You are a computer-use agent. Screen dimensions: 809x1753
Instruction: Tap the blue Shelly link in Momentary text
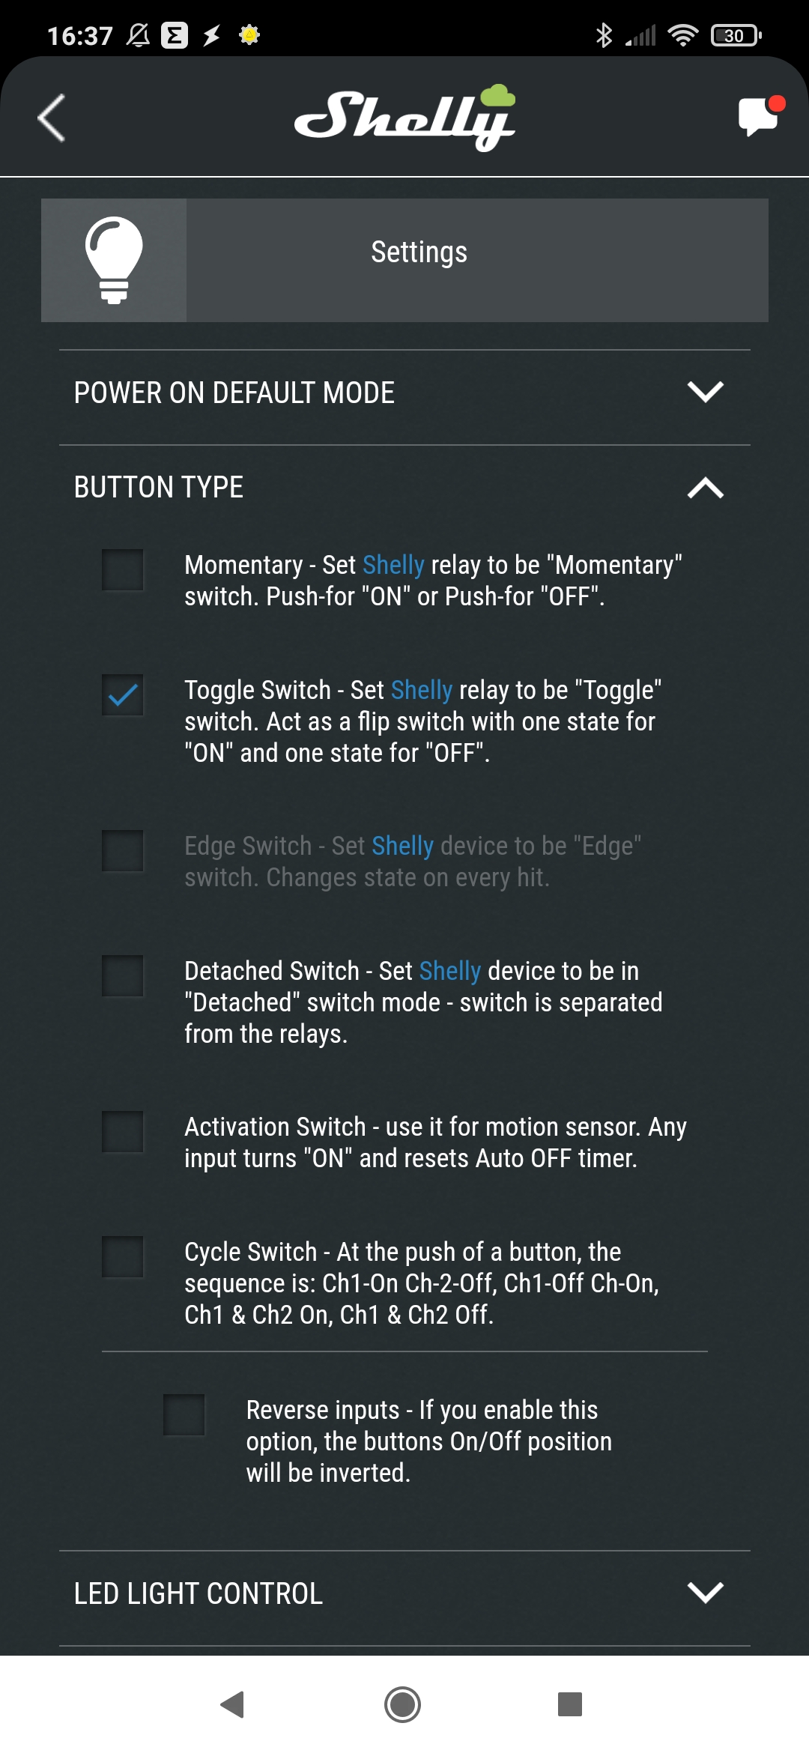tap(393, 565)
